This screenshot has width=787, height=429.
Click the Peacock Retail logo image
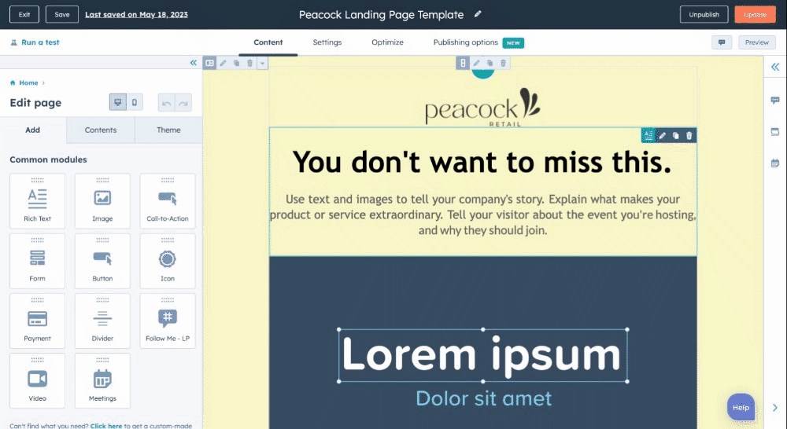point(483,107)
